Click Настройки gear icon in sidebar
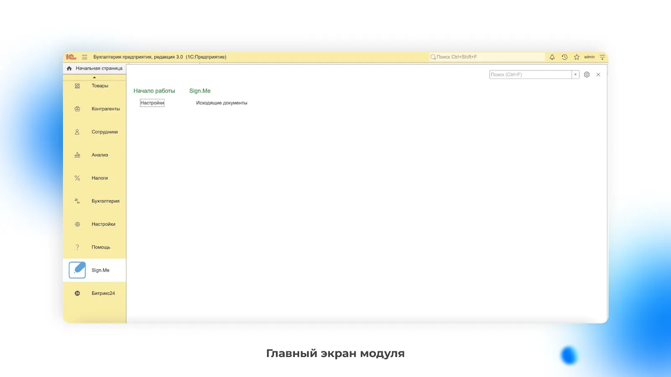This screenshot has width=671, height=377. point(77,224)
